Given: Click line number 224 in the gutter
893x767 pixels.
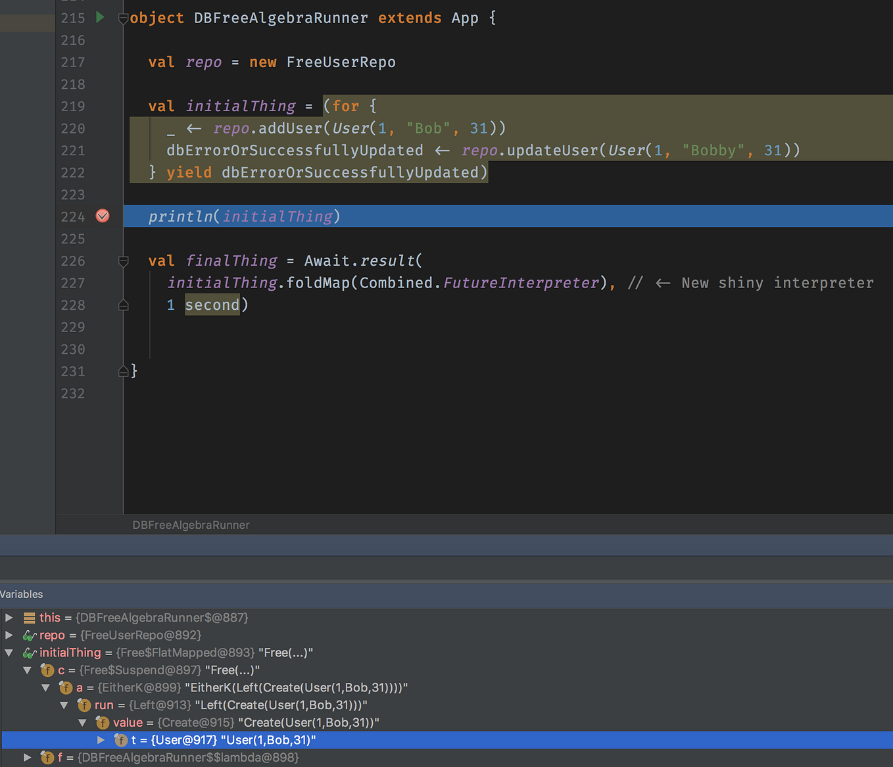Looking at the screenshot, I should click(72, 216).
